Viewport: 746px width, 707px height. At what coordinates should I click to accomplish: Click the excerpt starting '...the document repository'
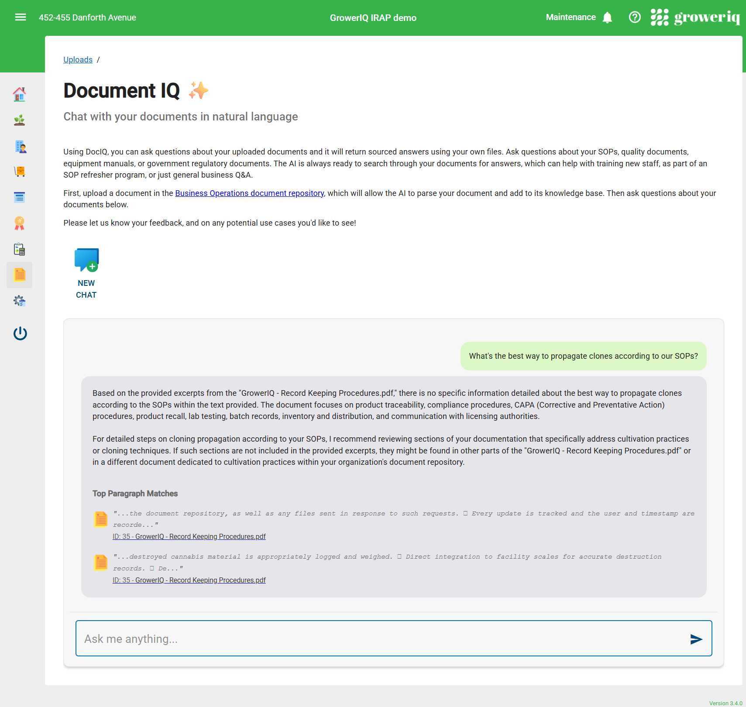tap(404, 519)
